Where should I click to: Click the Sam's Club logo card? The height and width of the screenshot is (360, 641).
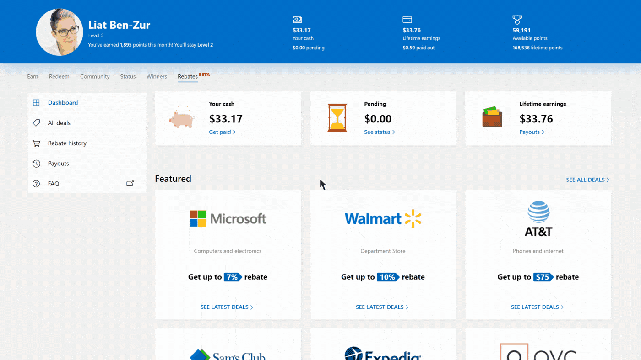(x=228, y=355)
